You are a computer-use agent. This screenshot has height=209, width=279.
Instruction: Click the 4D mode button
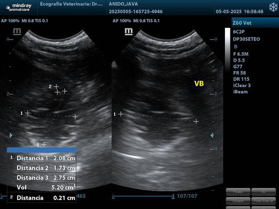click(263, 192)
